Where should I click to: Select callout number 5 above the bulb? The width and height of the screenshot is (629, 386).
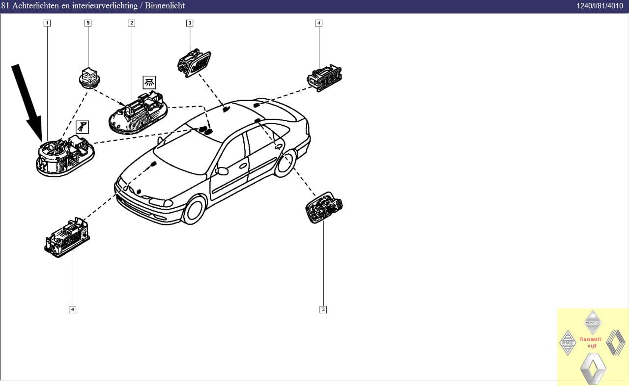pos(88,23)
